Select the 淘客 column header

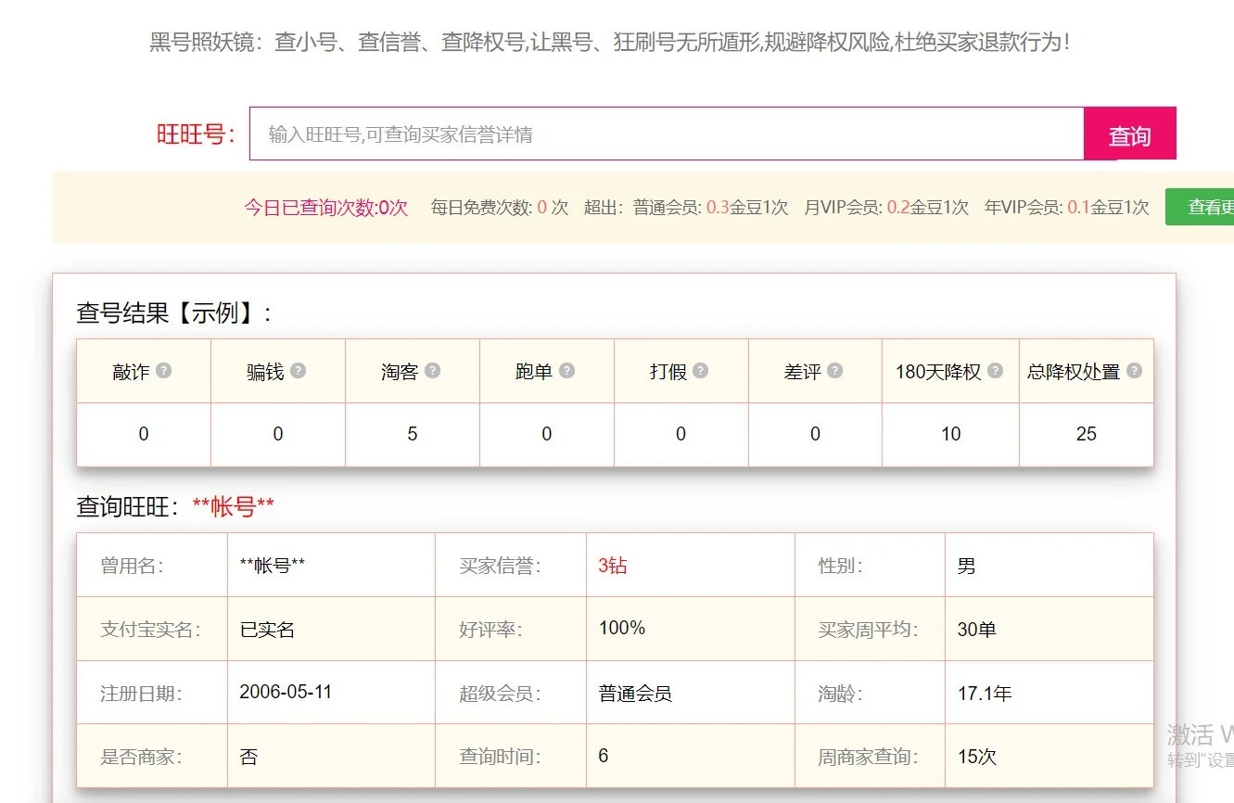coord(413,371)
